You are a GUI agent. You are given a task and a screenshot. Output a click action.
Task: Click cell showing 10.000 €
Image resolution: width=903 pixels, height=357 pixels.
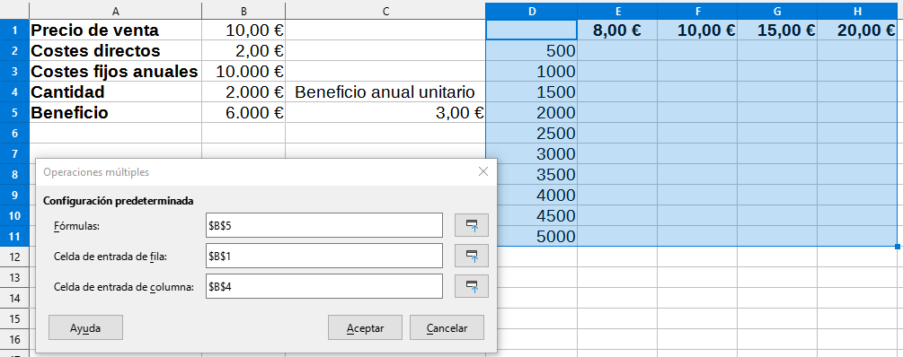click(243, 71)
